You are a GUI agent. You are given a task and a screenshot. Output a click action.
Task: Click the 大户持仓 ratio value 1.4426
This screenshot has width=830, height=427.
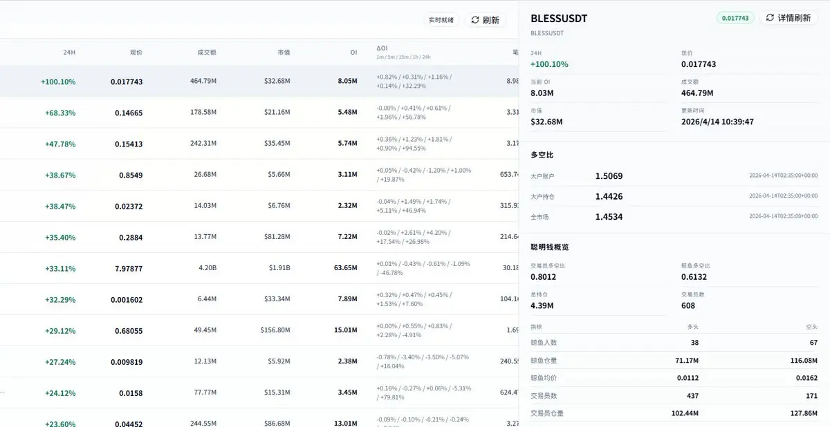tap(609, 196)
